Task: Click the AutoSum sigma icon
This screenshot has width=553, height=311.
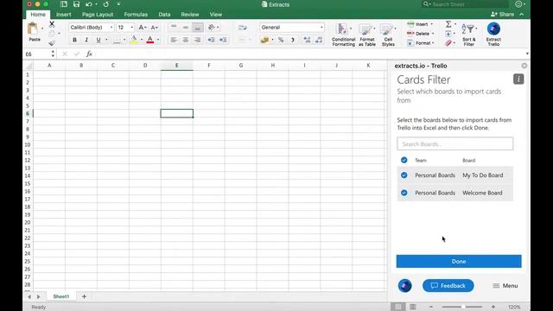Action: click(448, 24)
